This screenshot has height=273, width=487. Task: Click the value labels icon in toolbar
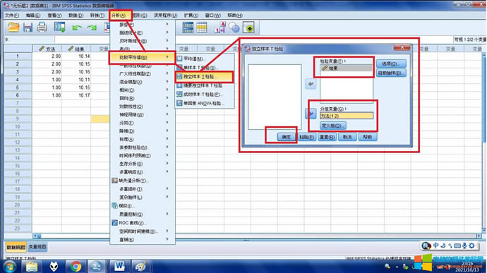tap(220, 28)
